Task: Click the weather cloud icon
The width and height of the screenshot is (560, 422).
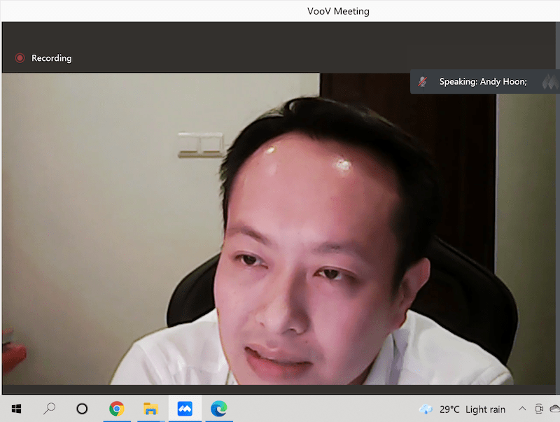Action: [425, 409]
